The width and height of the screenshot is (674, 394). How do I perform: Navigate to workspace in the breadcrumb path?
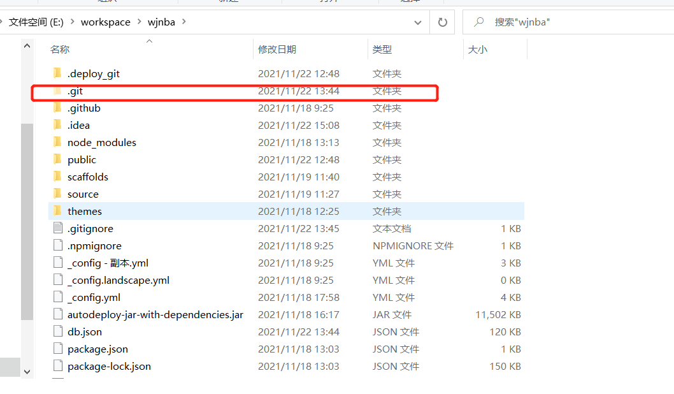click(x=105, y=22)
